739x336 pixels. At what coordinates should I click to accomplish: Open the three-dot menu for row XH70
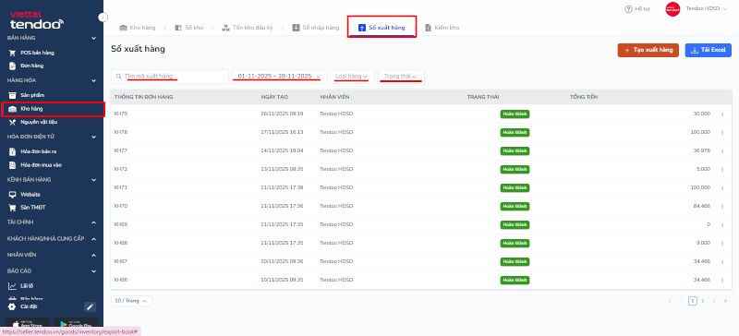722,206
